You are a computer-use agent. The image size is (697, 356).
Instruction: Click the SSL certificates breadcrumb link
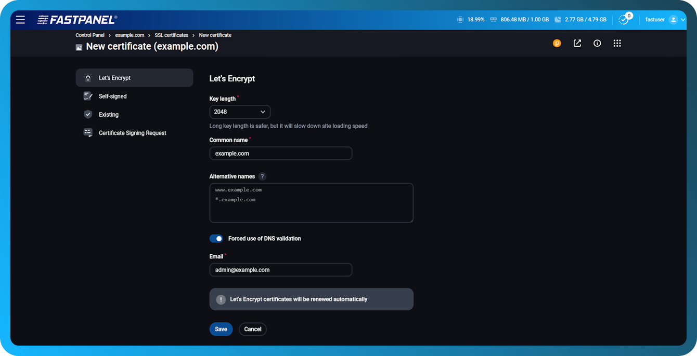pyautogui.click(x=171, y=35)
